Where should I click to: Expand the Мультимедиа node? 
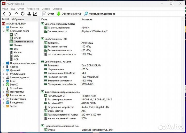pyautogui.click(x=3, y=74)
